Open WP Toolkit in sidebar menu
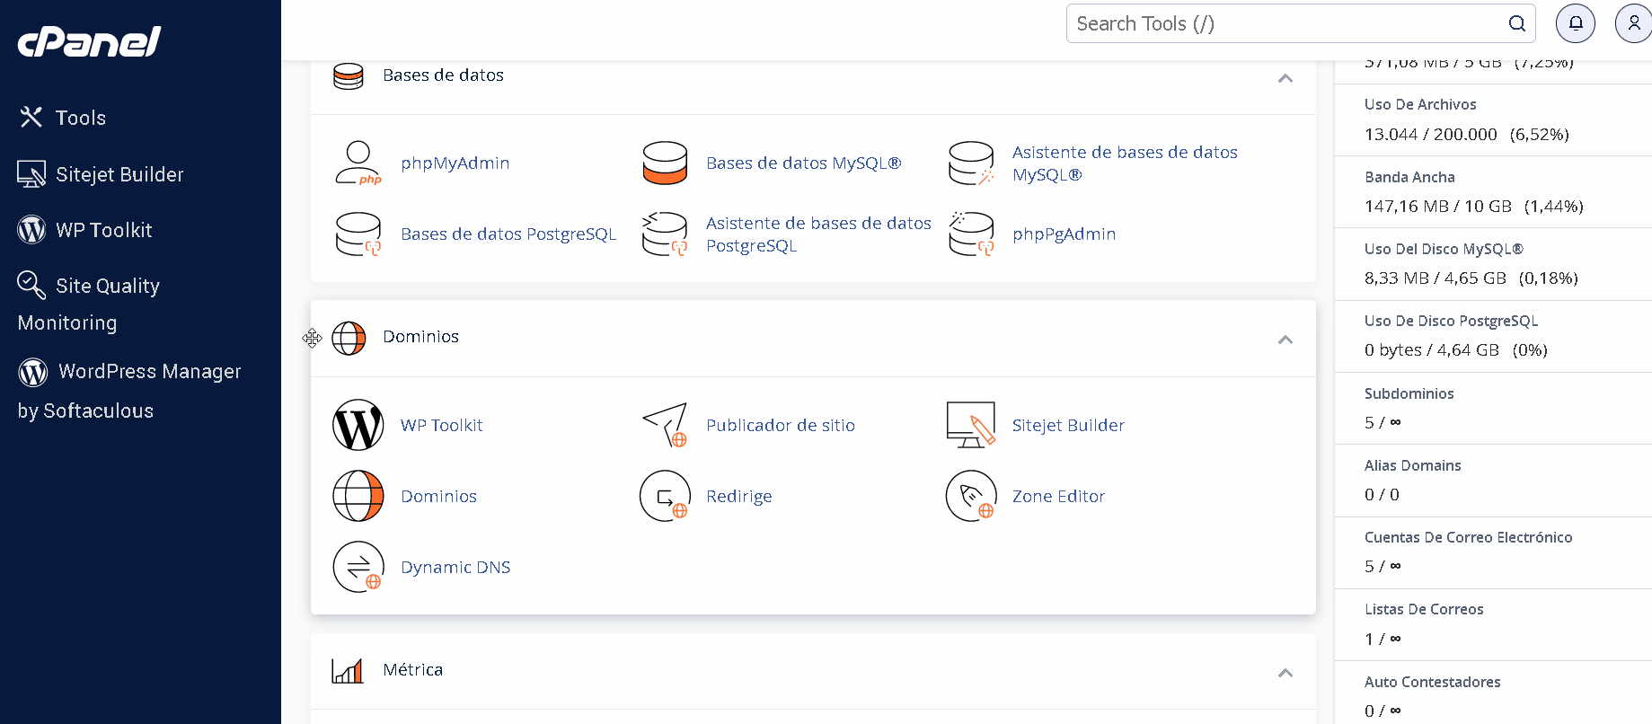This screenshot has width=1652, height=724. [104, 230]
